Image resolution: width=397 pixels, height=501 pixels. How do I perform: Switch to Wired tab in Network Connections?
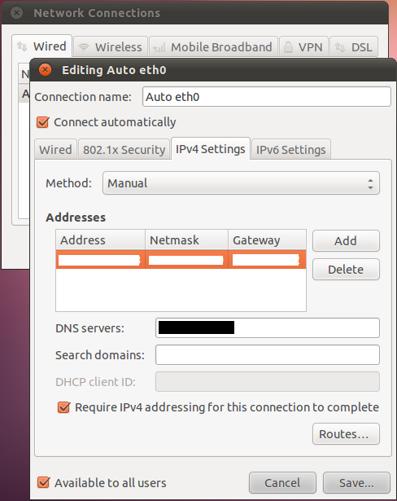tap(41, 46)
